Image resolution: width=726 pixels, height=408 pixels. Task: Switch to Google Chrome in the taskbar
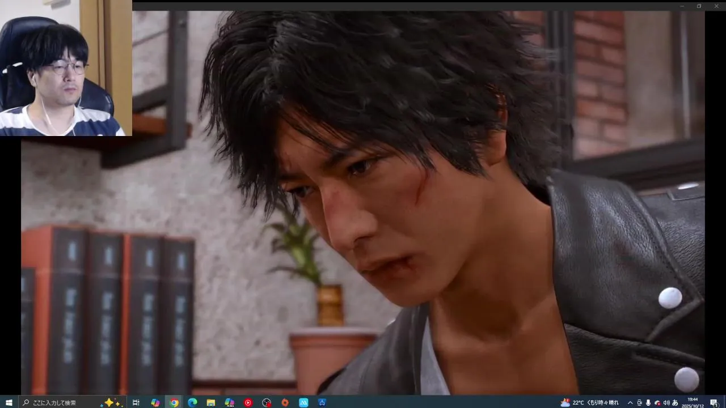(174, 402)
